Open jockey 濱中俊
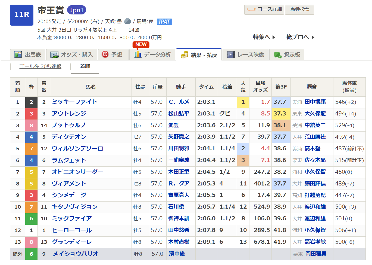372x265 pixels. pos(177,254)
